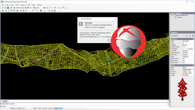
Task: Click the red magnet object snap icon
Action: (44, 8)
